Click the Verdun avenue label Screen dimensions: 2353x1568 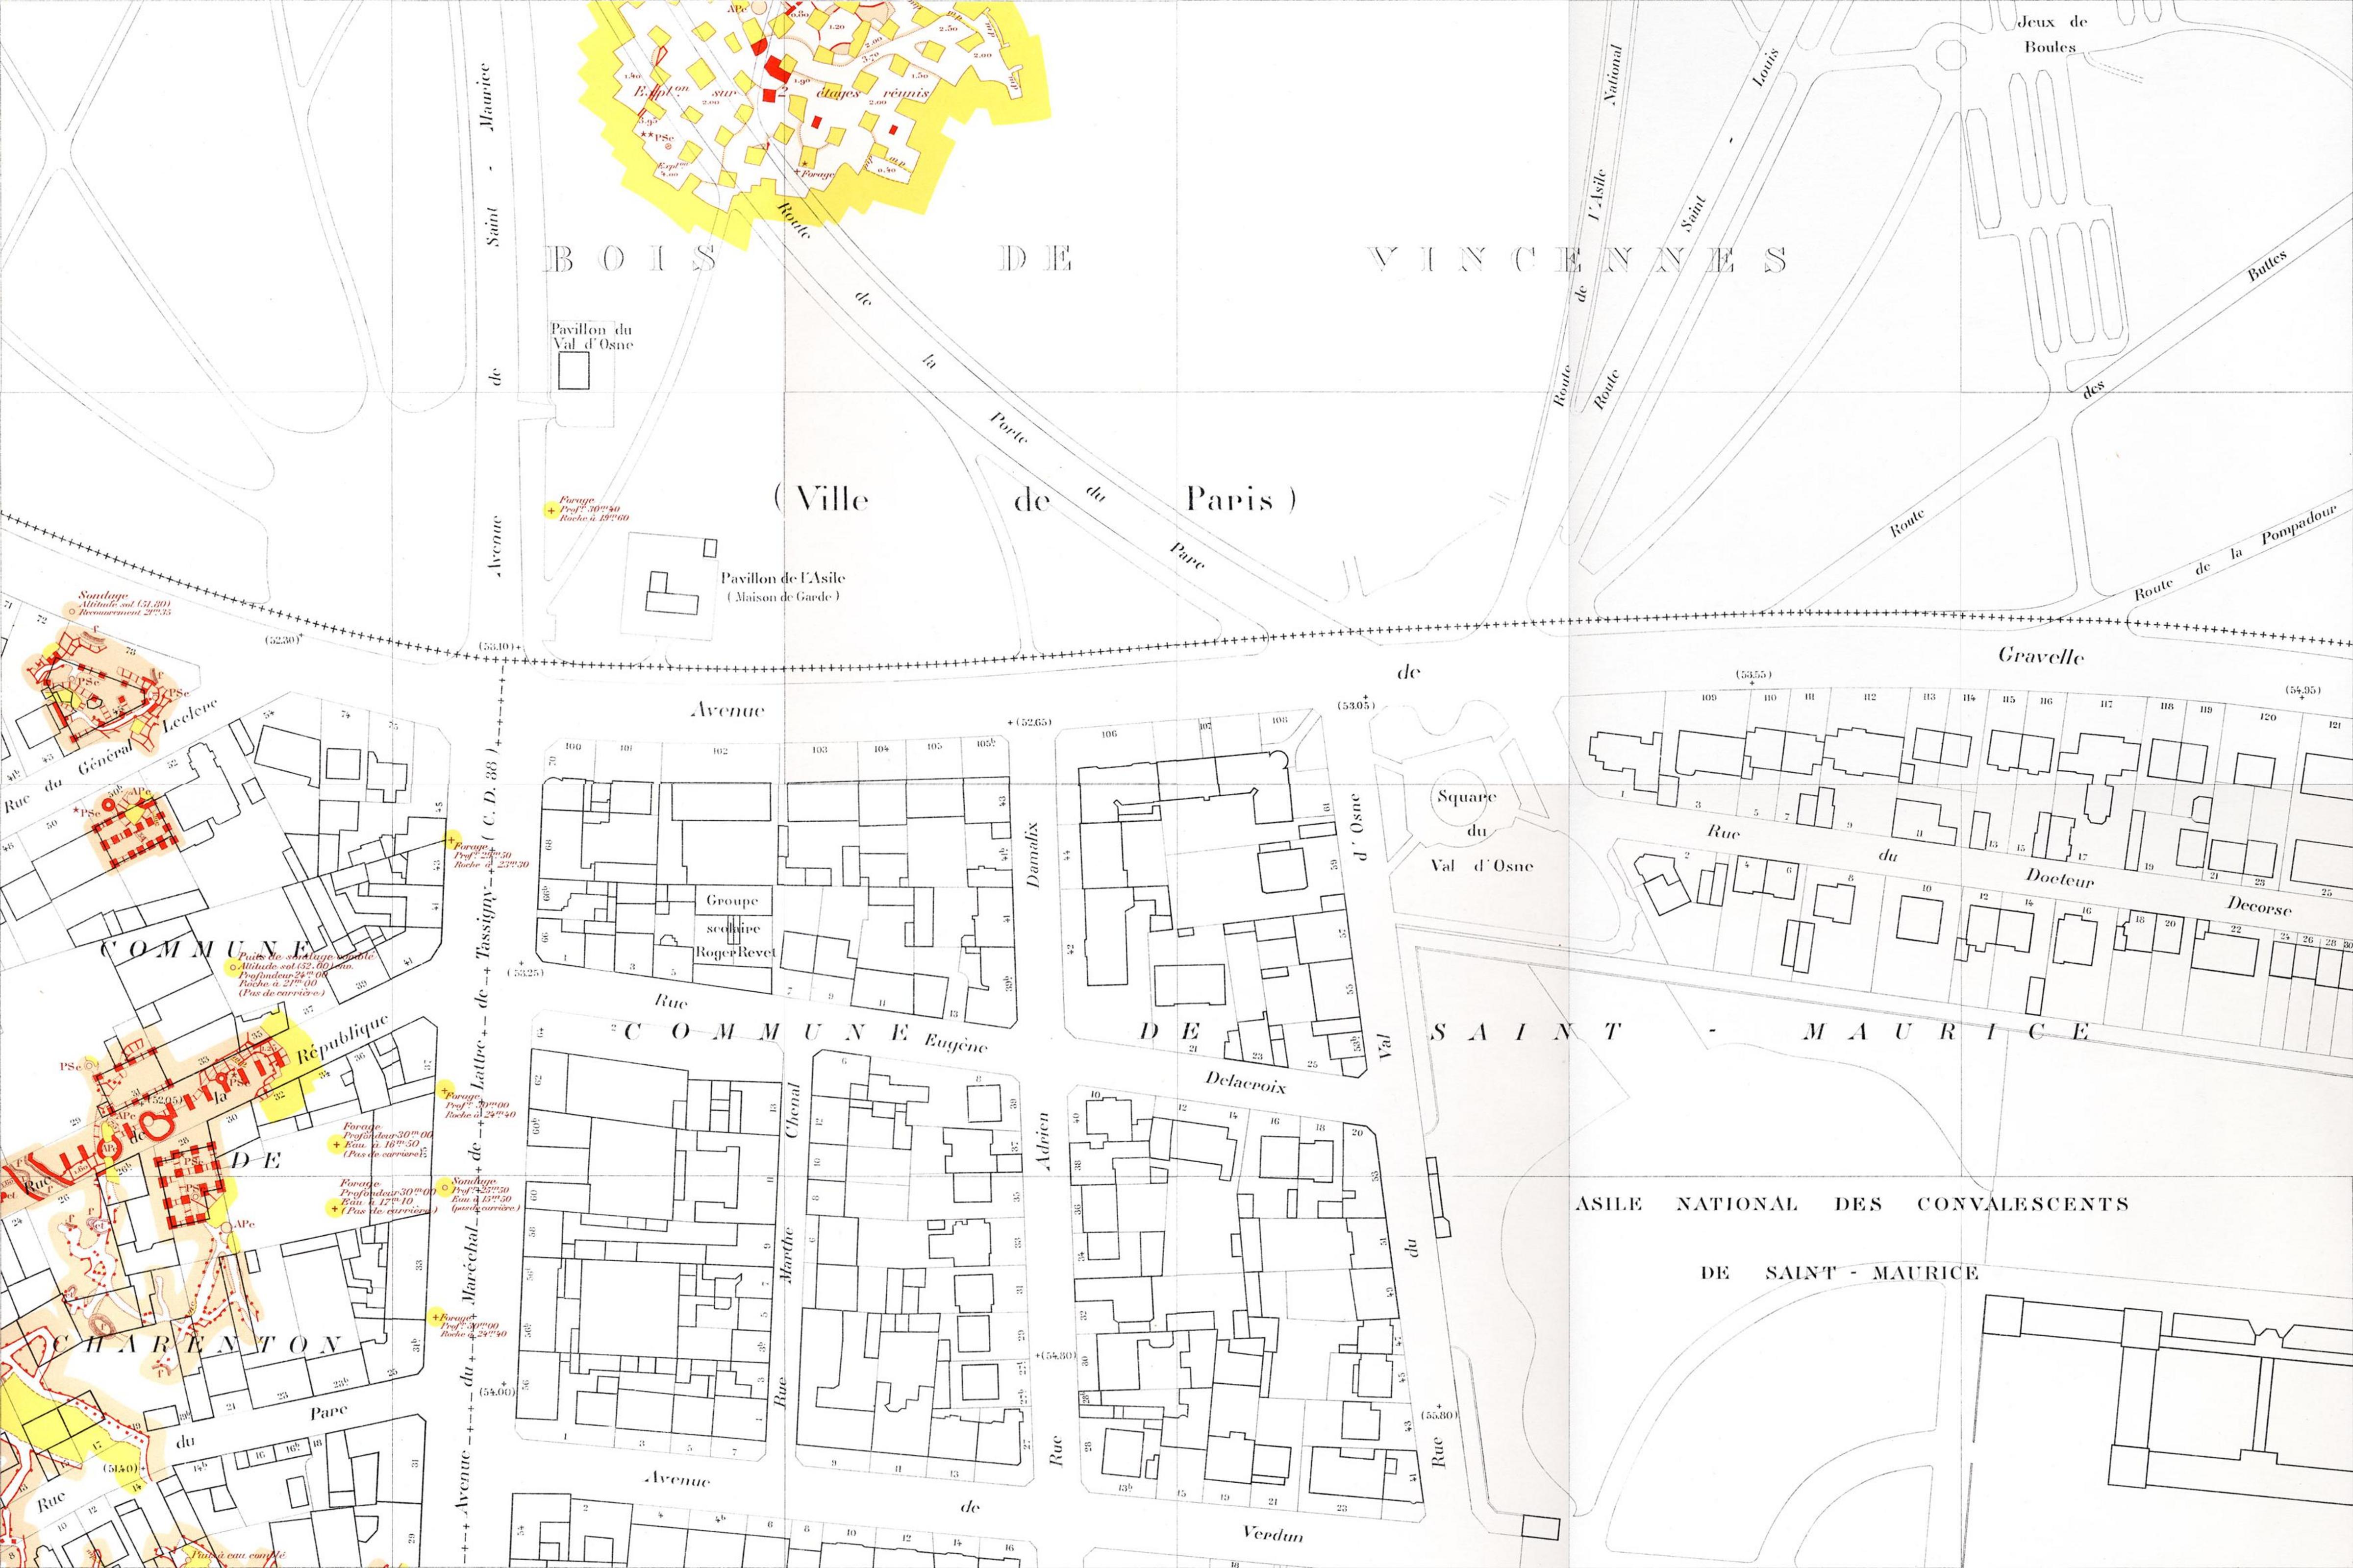[x=1273, y=1533]
